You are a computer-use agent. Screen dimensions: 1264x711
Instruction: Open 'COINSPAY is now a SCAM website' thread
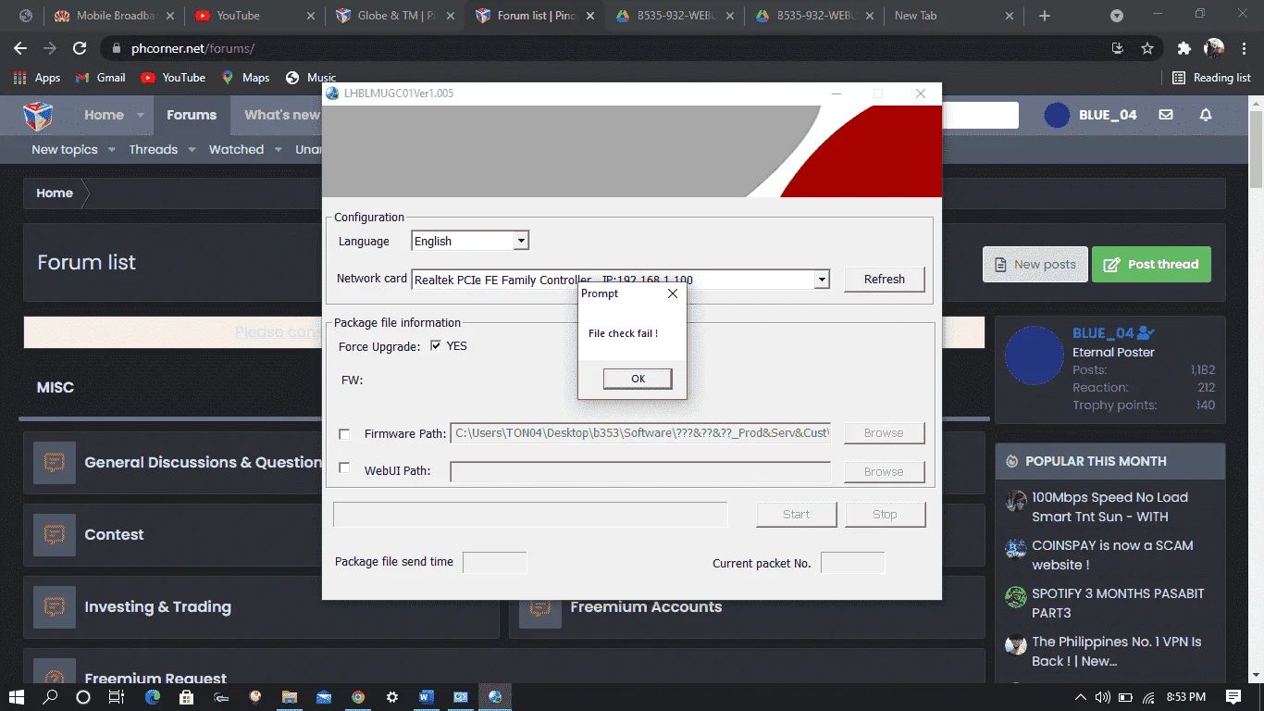click(x=1112, y=555)
